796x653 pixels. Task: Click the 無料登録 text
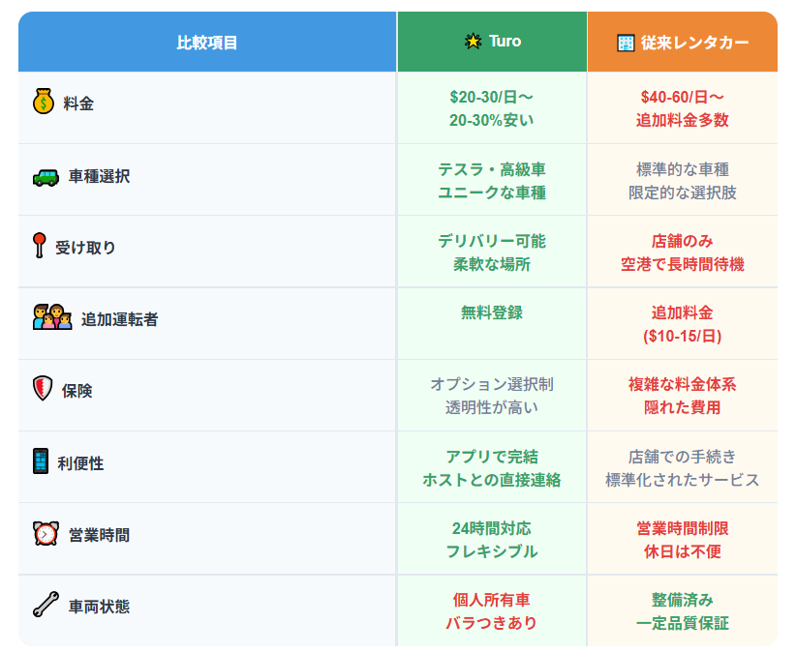[492, 312]
